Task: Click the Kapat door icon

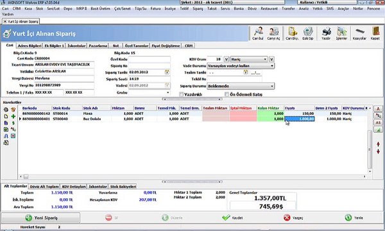Action: tap(375, 33)
